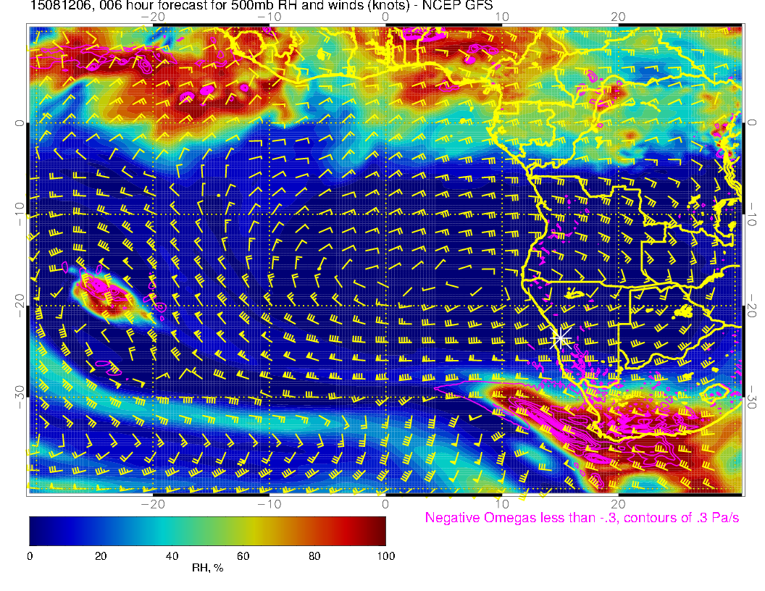Click the "RH, %" colorbar label
765x591 pixels.
point(207,569)
